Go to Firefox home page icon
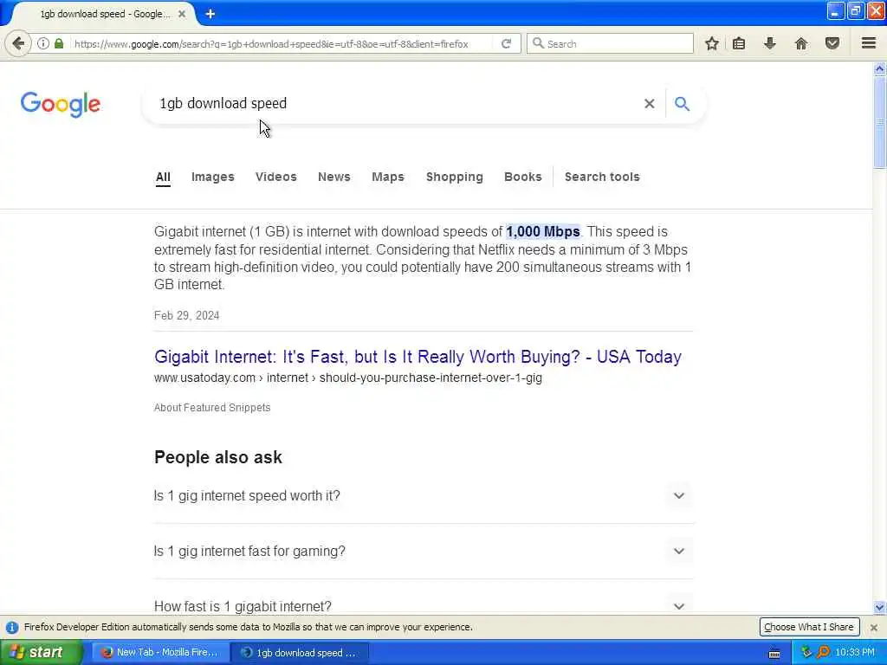Image resolution: width=887 pixels, height=665 pixels. [801, 43]
